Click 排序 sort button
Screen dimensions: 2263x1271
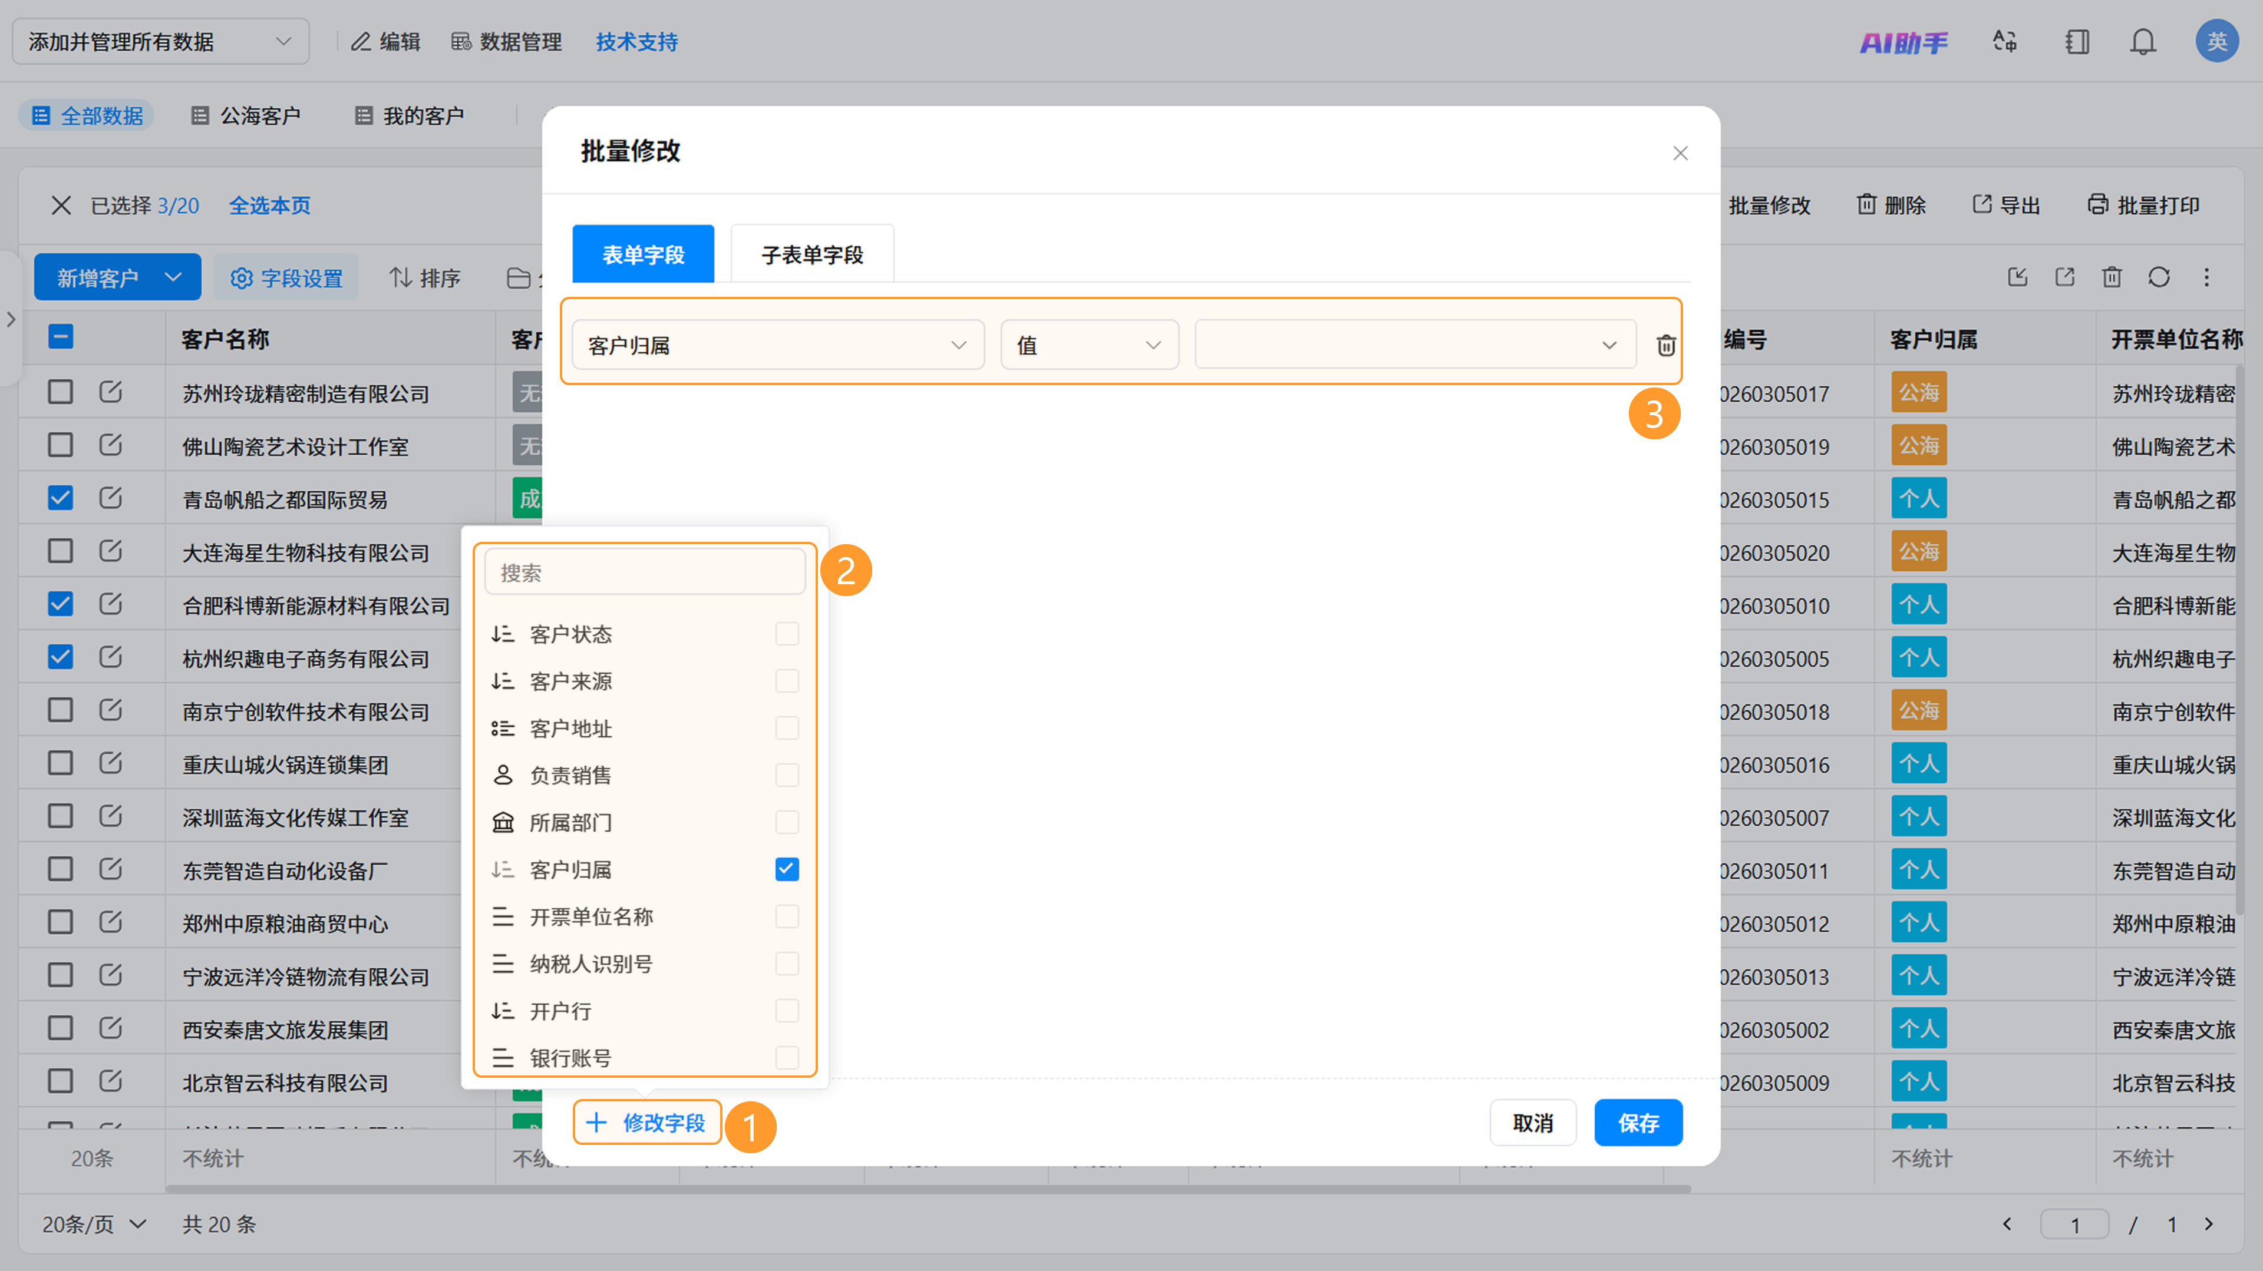click(425, 277)
